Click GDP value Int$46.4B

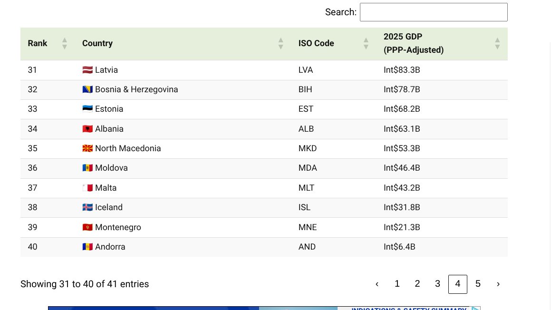(402, 168)
